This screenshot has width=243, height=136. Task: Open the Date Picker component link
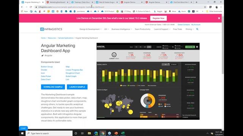(x=46, y=76)
